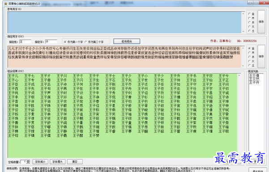The width and height of the screenshot is (269, 172).
Task: Click the name 王子小 in results
Action: coord(143,76)
